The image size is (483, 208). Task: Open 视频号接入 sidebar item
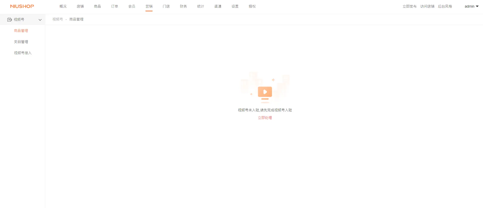point(23,53)
